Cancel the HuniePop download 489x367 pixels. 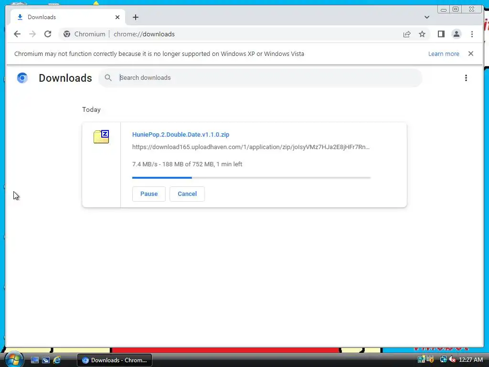click(x=187, y=194)
